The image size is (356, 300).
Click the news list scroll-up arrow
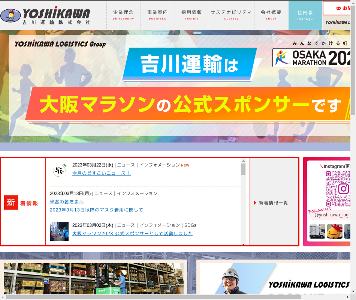click(x=243, y=160)
